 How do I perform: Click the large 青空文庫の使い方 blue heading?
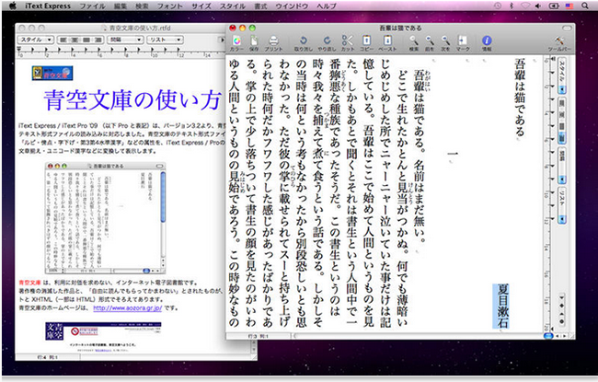[132, 100]
